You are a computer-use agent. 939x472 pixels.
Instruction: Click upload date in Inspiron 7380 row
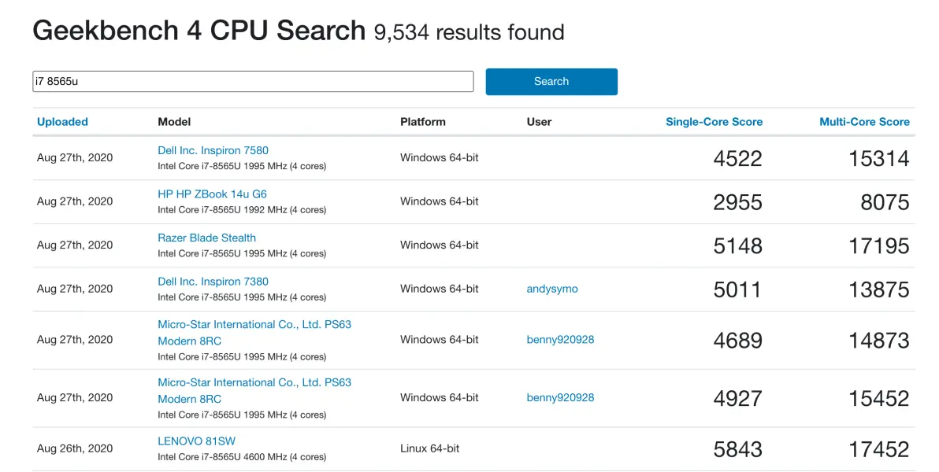75,289
